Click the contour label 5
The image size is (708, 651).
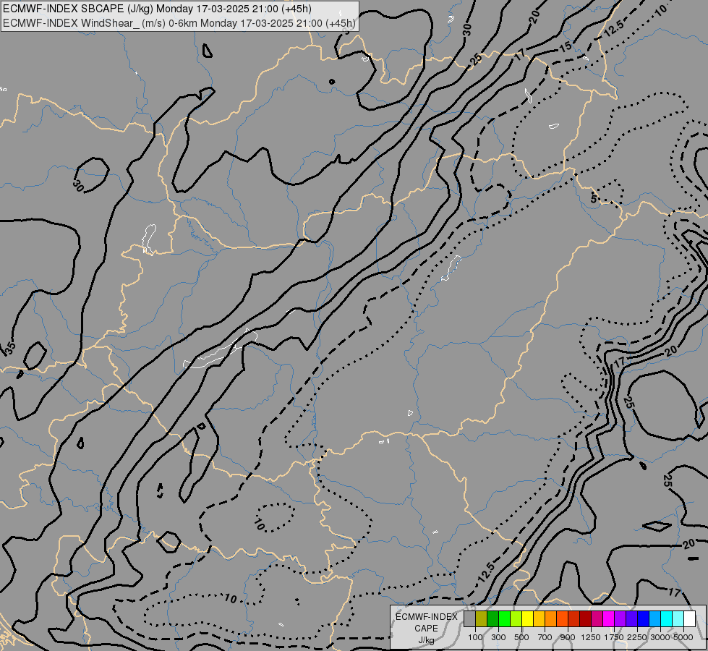[x=594, y=199]
